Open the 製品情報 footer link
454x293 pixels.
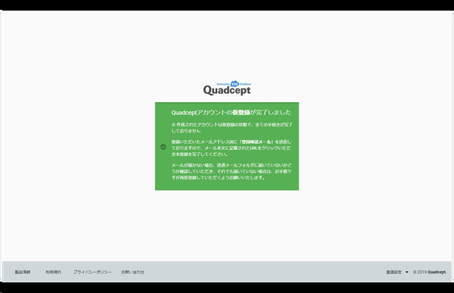(23, 272)
